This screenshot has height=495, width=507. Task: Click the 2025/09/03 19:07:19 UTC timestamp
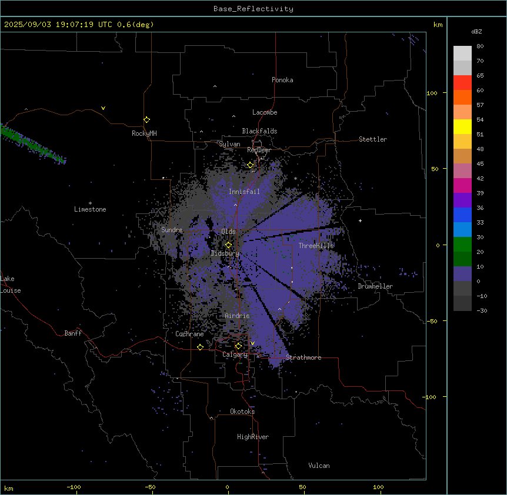58,25
